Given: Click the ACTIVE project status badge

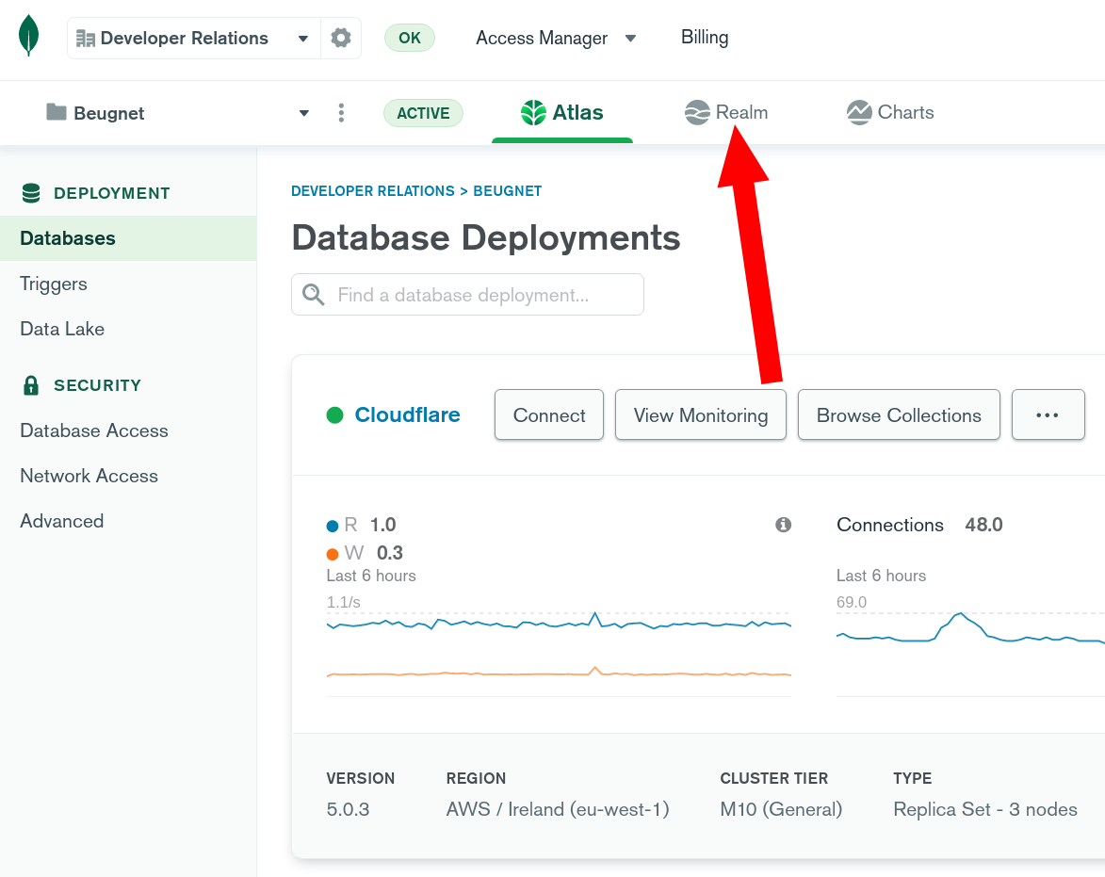Looking at the screenshot, I should pos(423,113).
